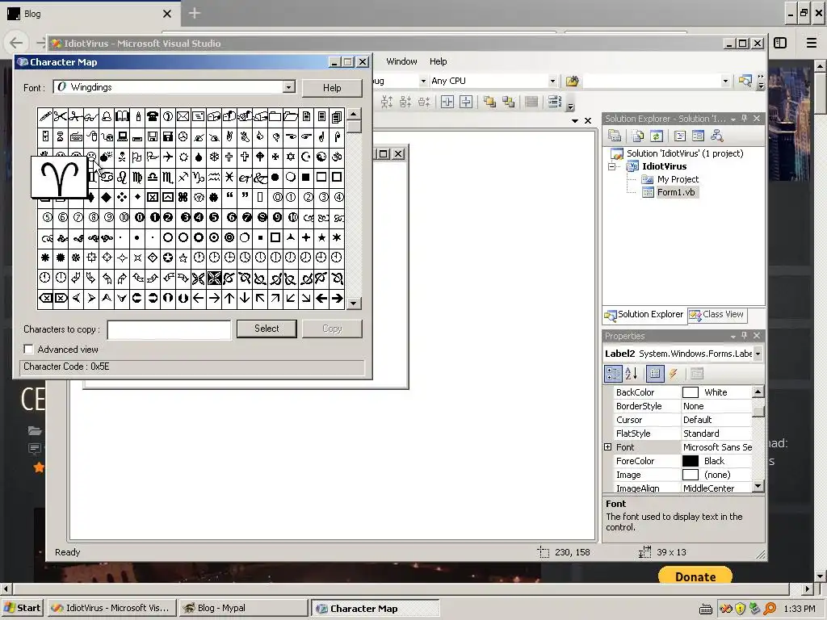Screen dimensions: 827x620
Task: Expand the Font property in Properties
Action: point(607,447)
